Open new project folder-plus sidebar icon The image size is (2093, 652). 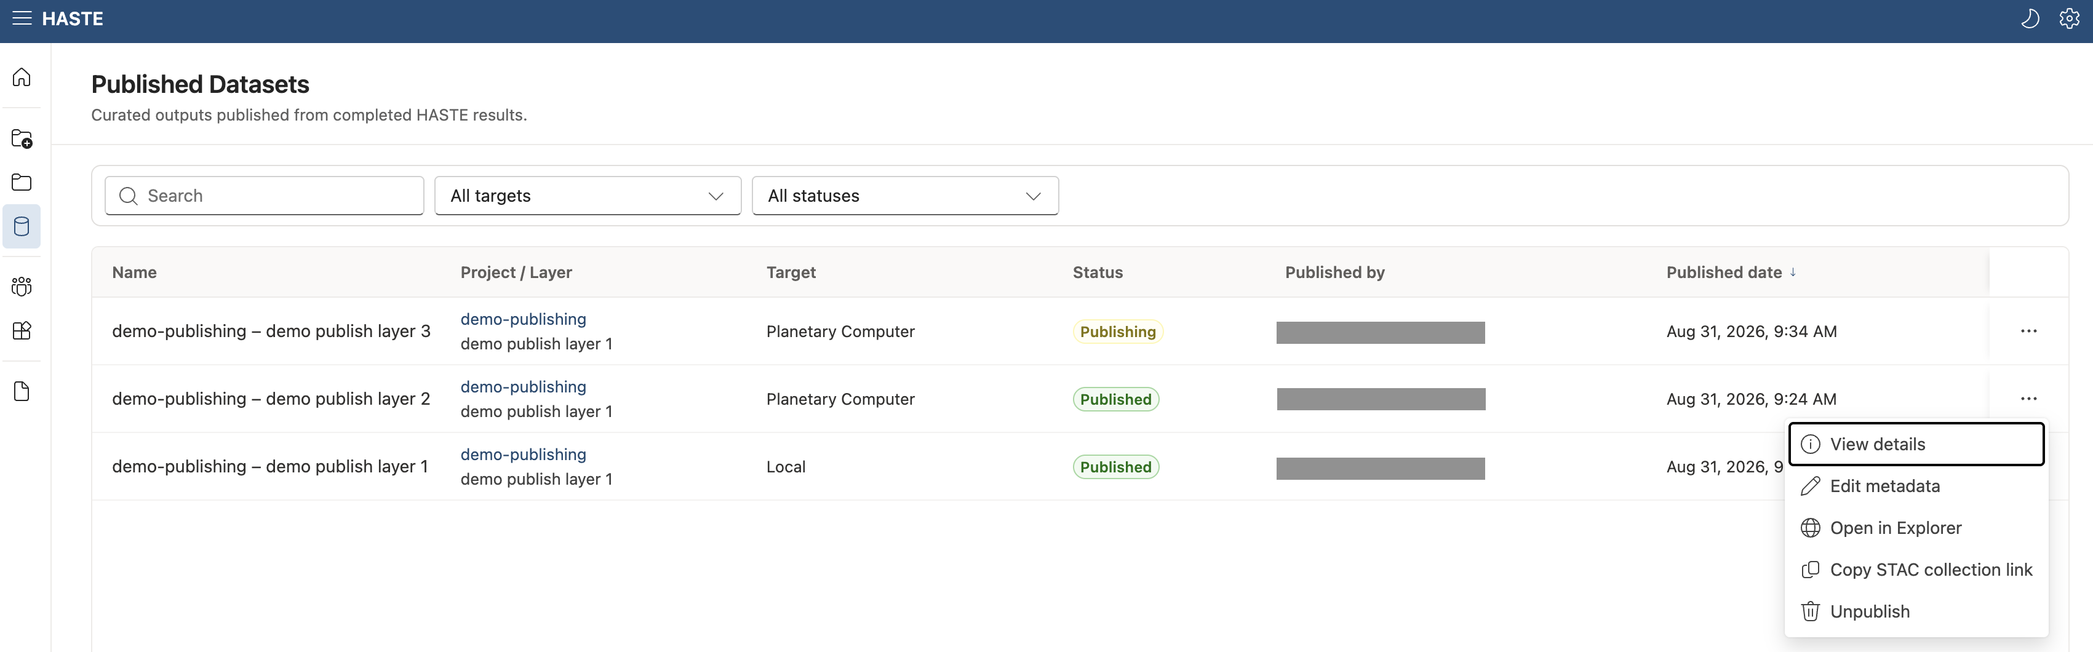pos(22,139)
